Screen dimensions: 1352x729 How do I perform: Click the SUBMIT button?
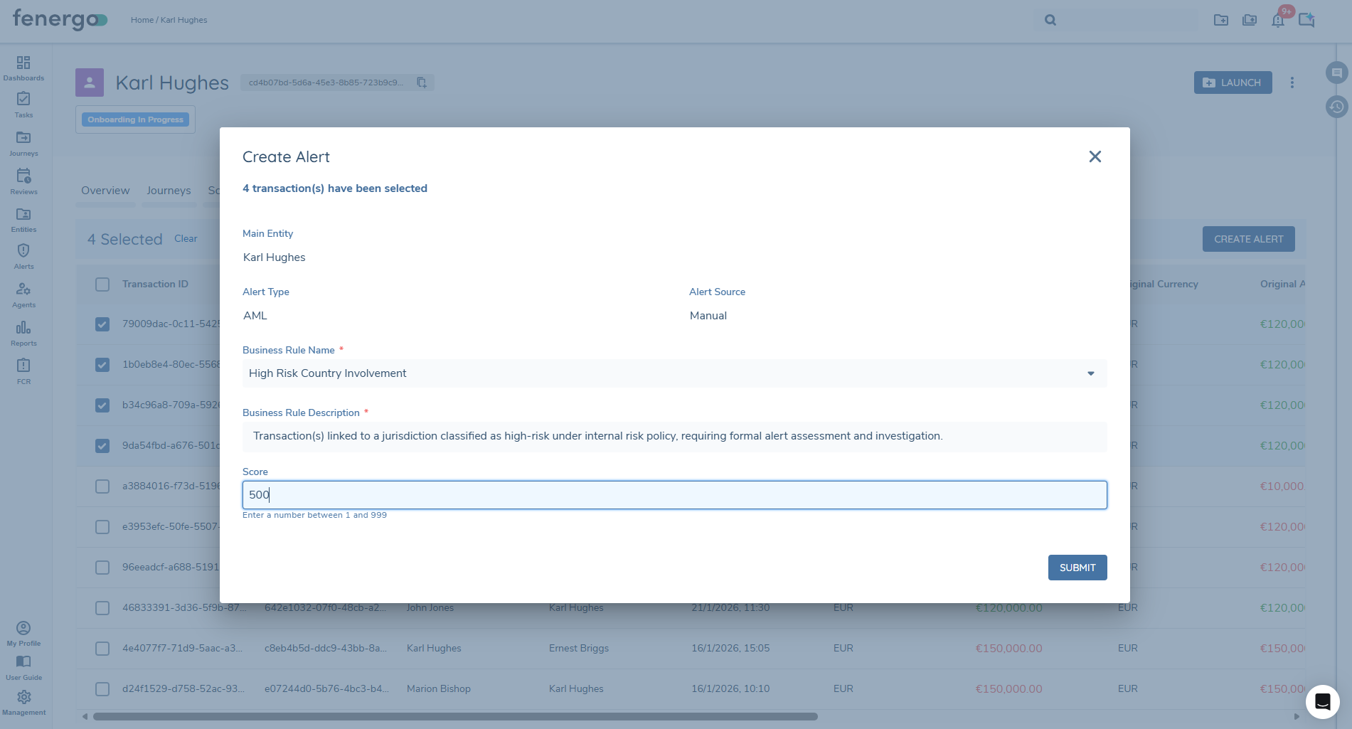click(1077, 568)
